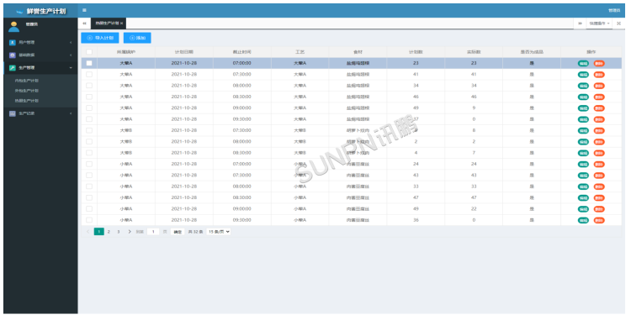Tick the checkbox of the 07:30:00 大单A row
The width and height of the screenshot is (631, 320).
[89, 74]
